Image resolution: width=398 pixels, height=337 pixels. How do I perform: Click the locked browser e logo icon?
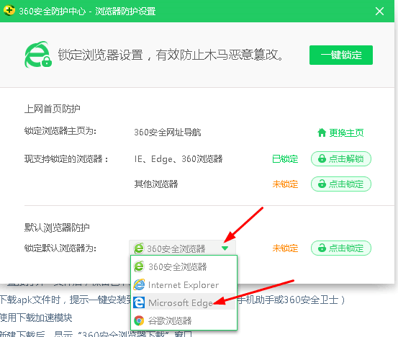coord(38,55)
